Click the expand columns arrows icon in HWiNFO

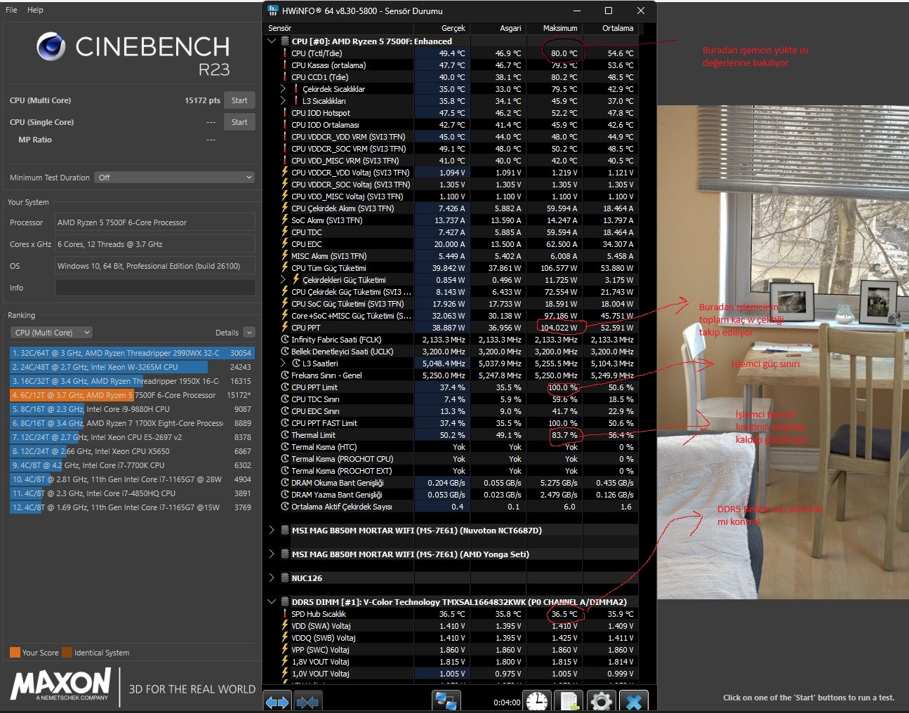pyautogui.click(x=277, y=701)
